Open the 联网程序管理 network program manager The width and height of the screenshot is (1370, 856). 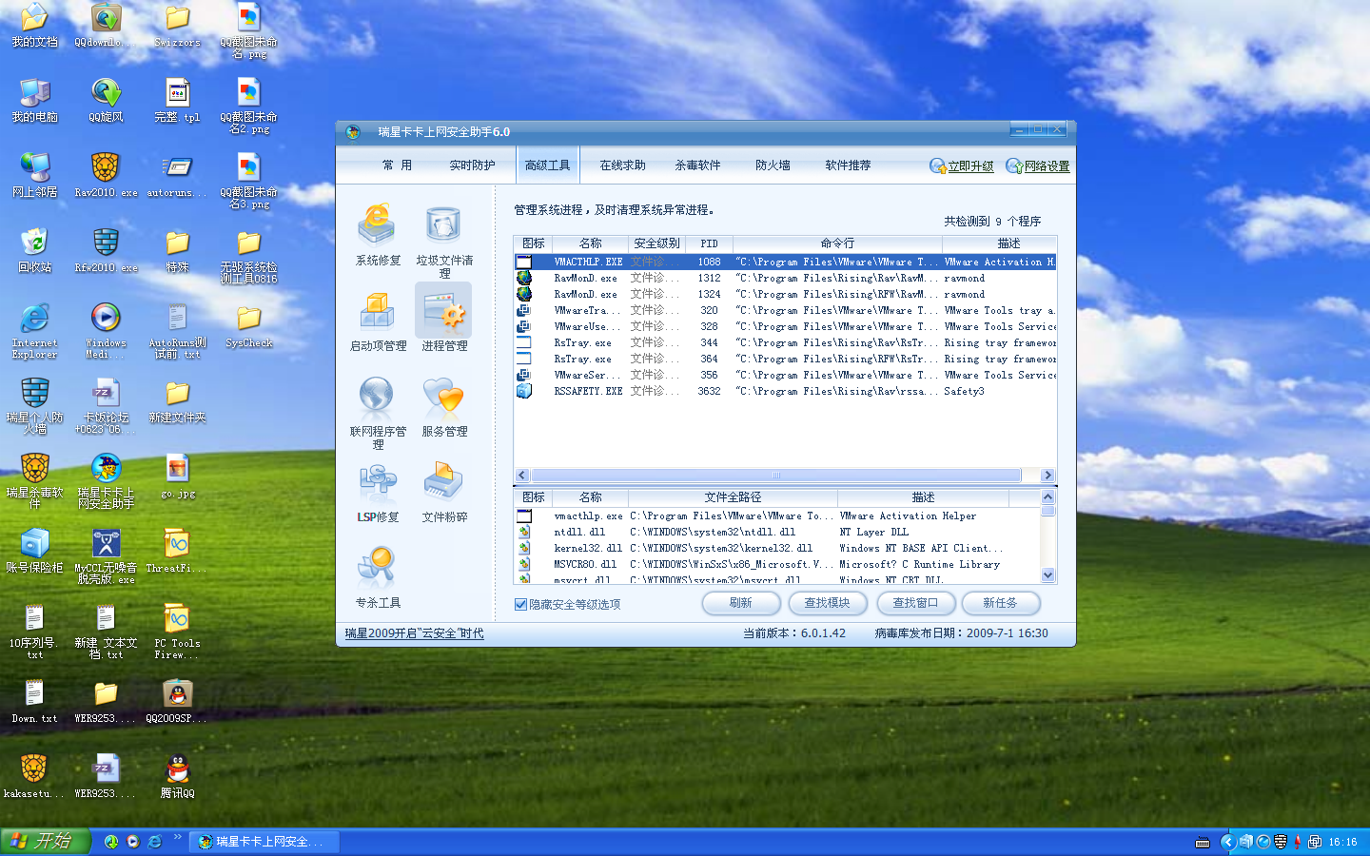tap(378, 399)
